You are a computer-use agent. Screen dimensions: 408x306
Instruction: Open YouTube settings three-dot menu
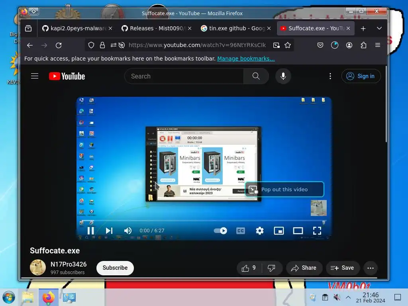click(330, 76)
